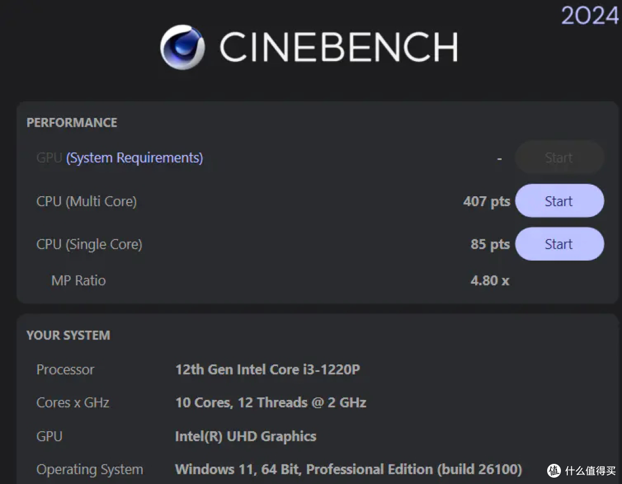Start the CPU Multi Core benchmark

(559, 201)
